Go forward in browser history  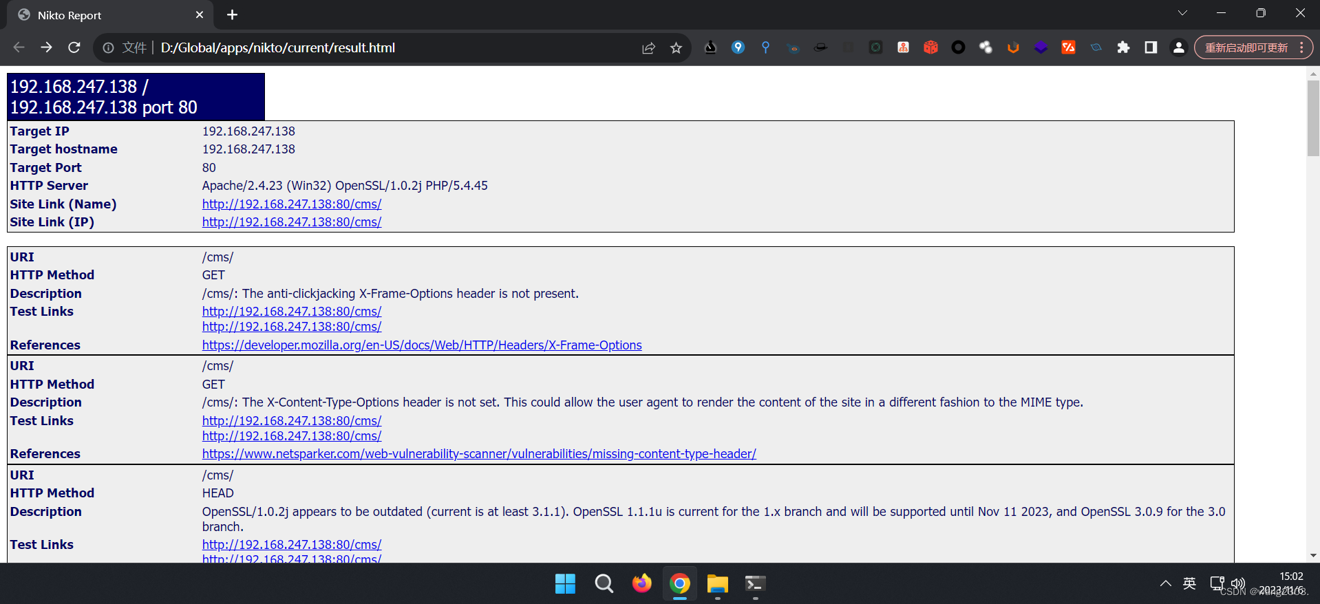pos(46,47)
